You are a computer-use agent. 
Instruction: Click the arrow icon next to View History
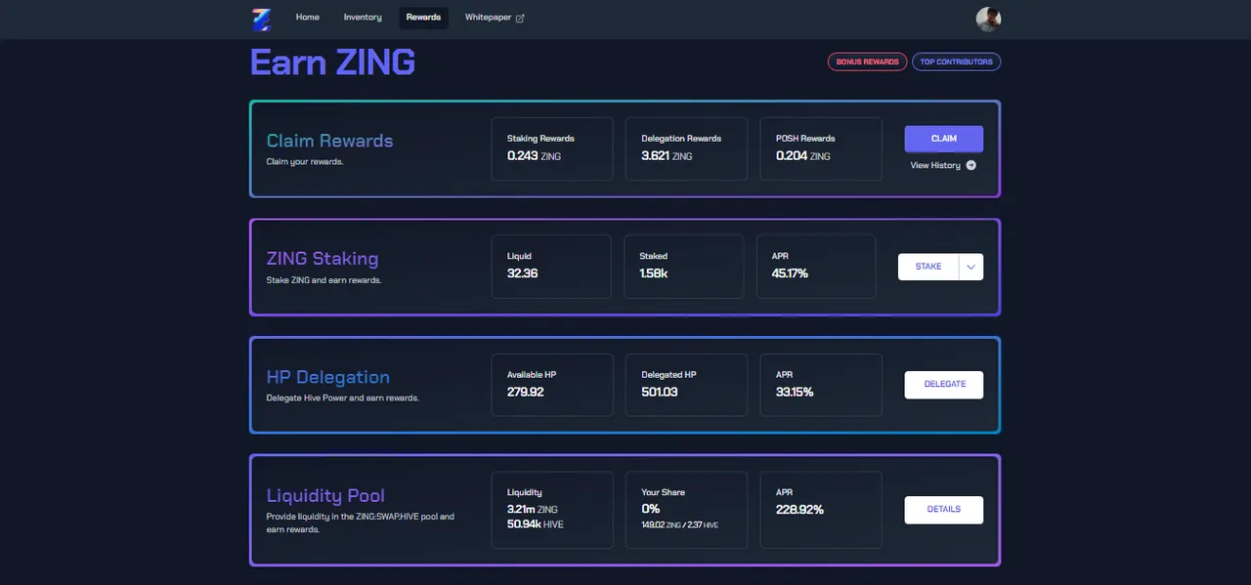[971, 165]
